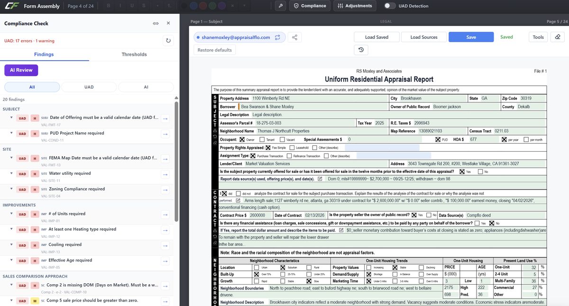The image size is (569, 306).
Task: Refresh the compliance check results
Action: (168, 41)
